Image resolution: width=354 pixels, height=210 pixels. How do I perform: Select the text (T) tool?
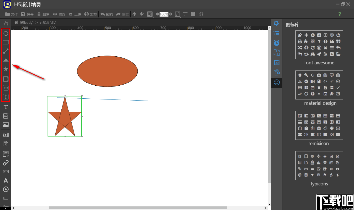6,107
